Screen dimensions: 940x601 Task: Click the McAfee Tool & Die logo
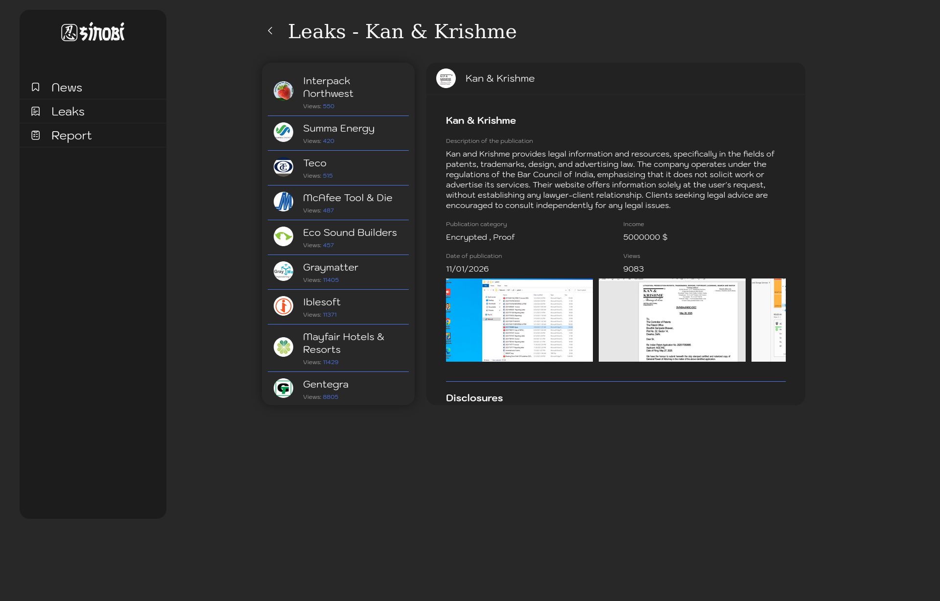point(283,202)
